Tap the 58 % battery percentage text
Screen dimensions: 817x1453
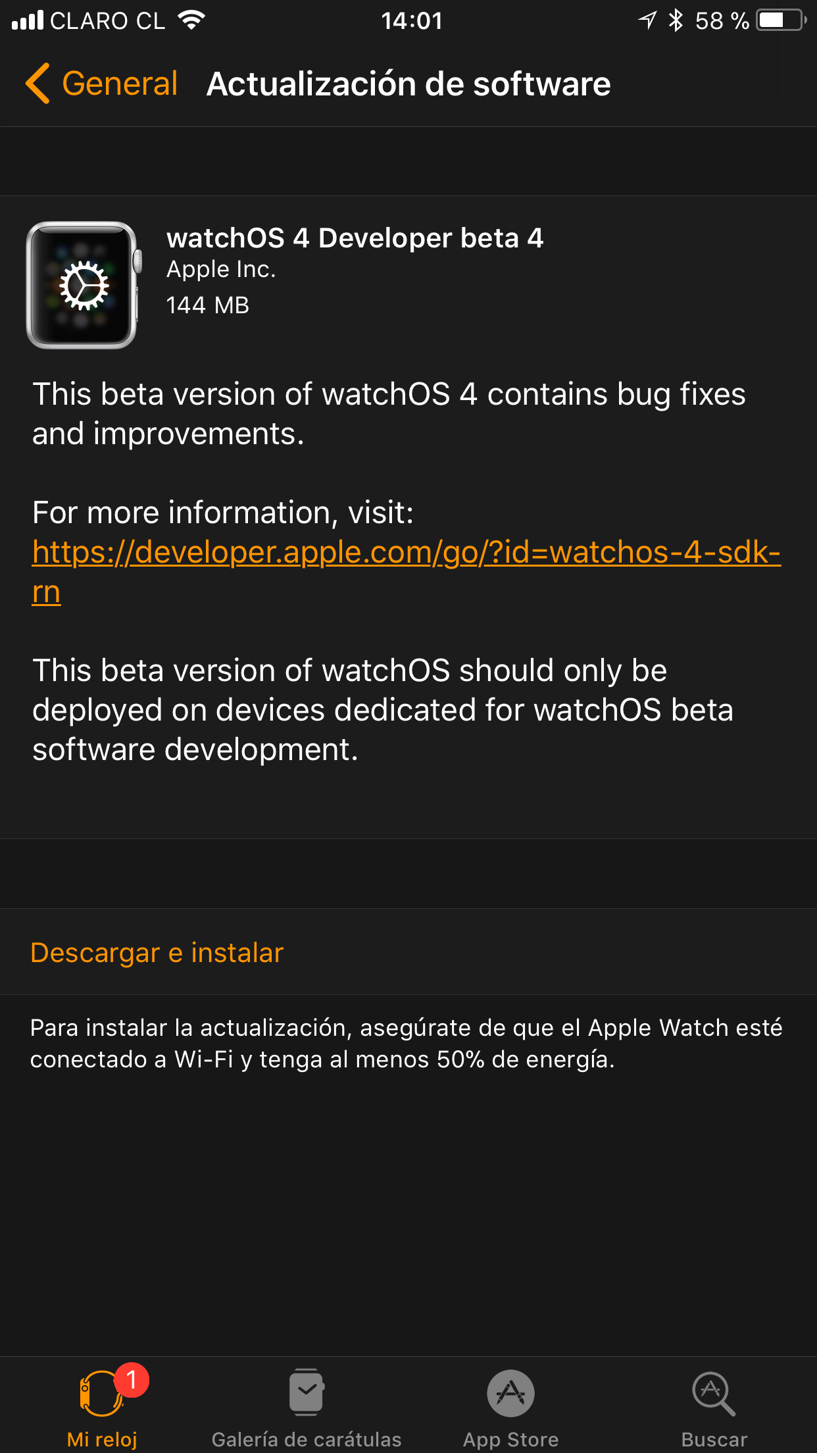722,20
